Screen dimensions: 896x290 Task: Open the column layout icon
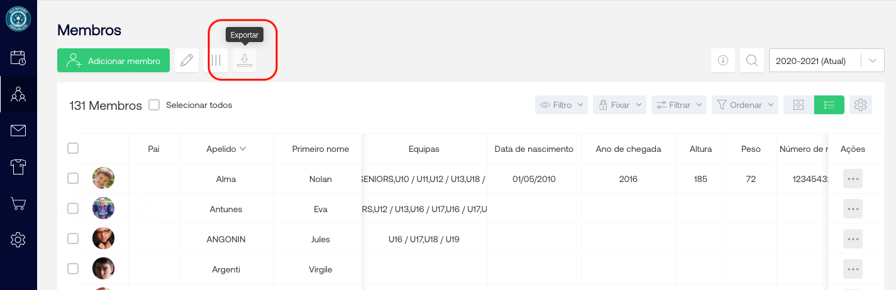point(216,60)
